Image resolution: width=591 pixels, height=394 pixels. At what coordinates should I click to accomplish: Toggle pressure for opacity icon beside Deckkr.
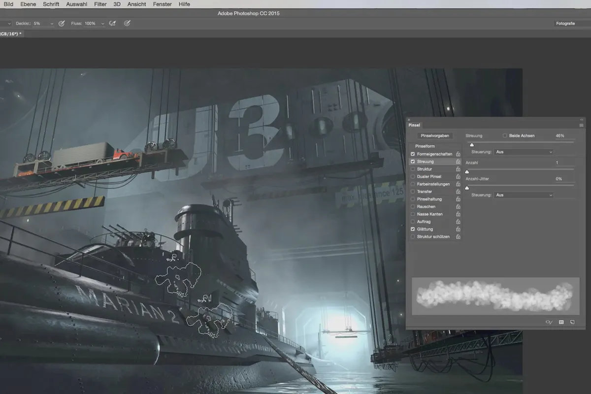click(62, 23)
